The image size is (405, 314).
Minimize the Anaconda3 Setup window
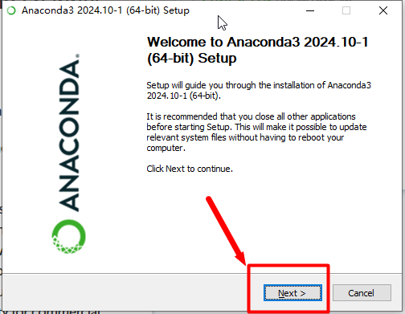point(310,10)
